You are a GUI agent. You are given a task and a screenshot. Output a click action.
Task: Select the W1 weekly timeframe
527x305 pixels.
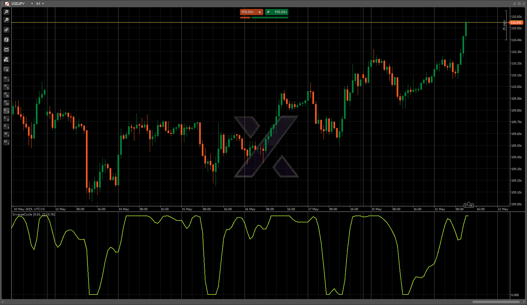click(x=6, y=134)
